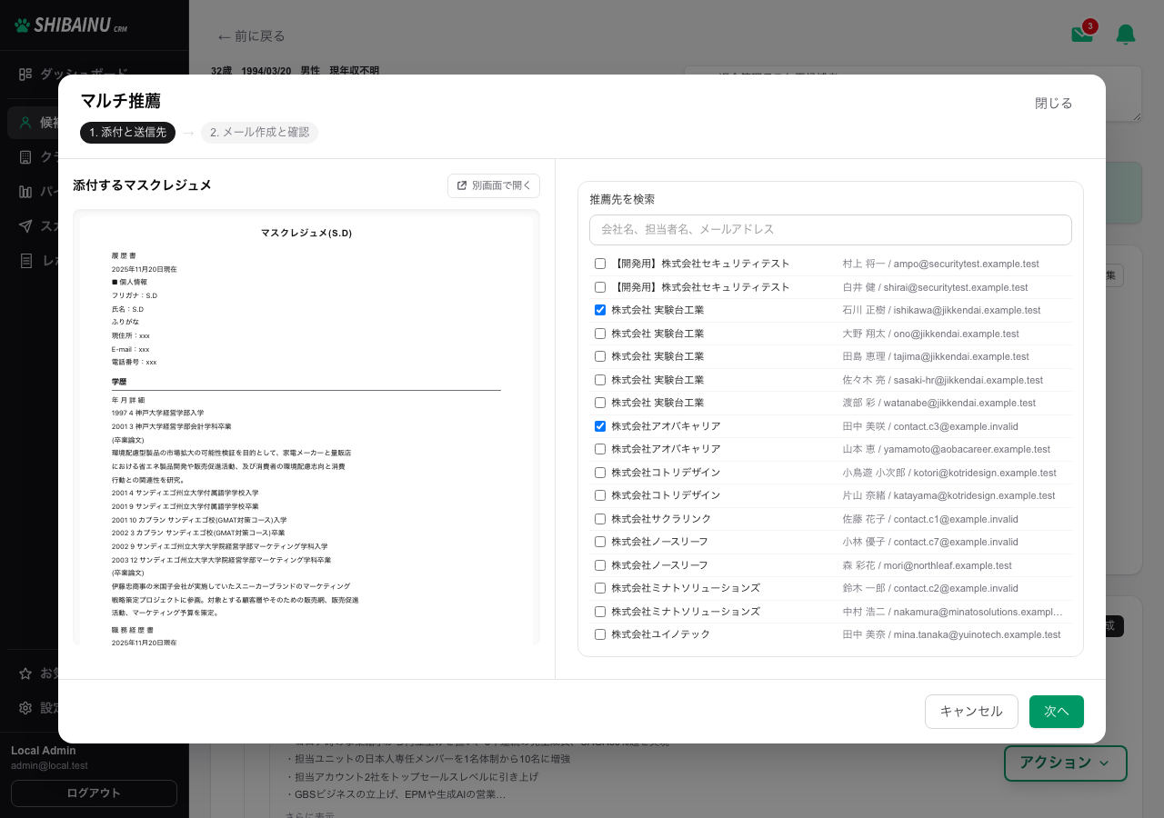Click 森 彩花 / mori@northleaf.example.test text
1164x818 pixels.
[927, 565]
